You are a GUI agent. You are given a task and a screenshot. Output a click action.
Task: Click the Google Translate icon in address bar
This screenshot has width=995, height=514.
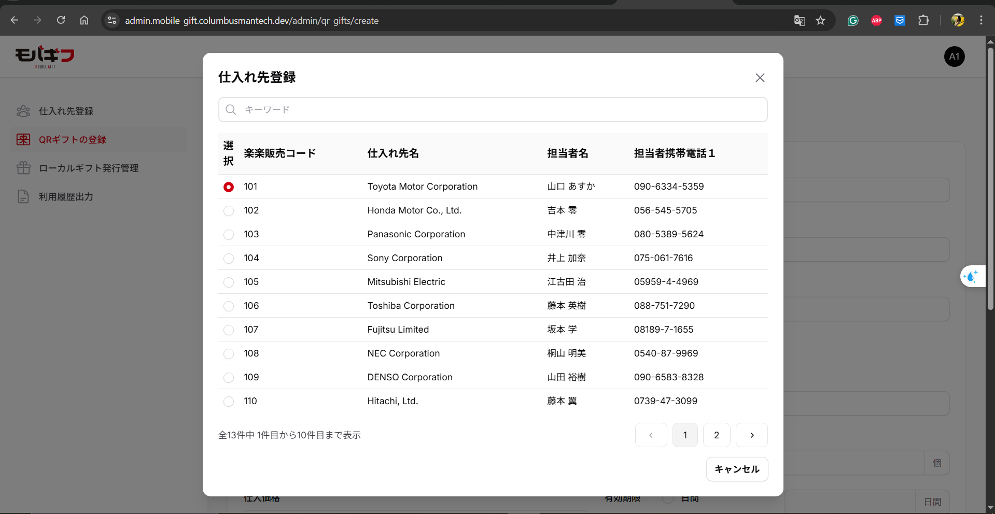click(x=799, y=21)
